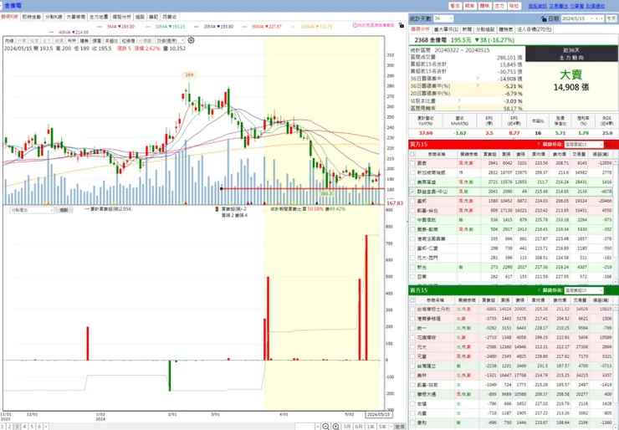Open the 統計天數 dropdown showing 36

click(443, 18)
